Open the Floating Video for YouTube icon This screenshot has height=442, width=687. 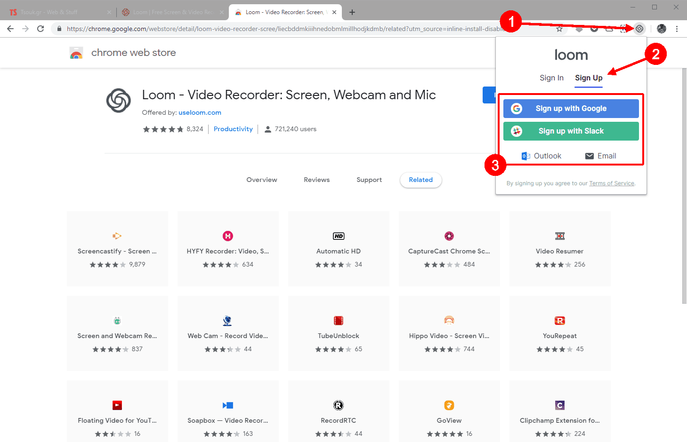point(117,405)
